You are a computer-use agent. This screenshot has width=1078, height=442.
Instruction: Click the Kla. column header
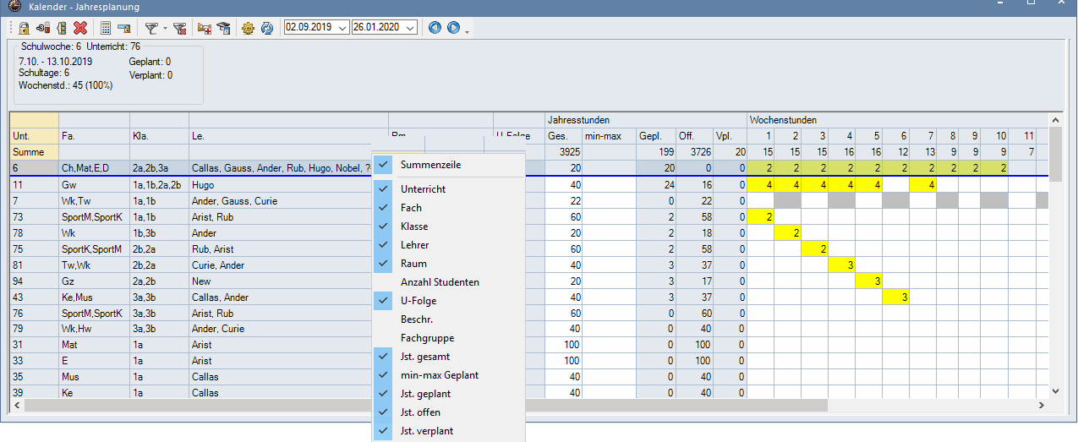pyautogui.click(x=159, y=135)
